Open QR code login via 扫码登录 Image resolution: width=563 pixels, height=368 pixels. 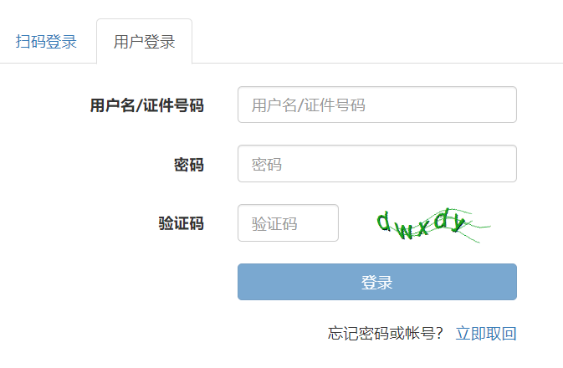click(46, 42)
